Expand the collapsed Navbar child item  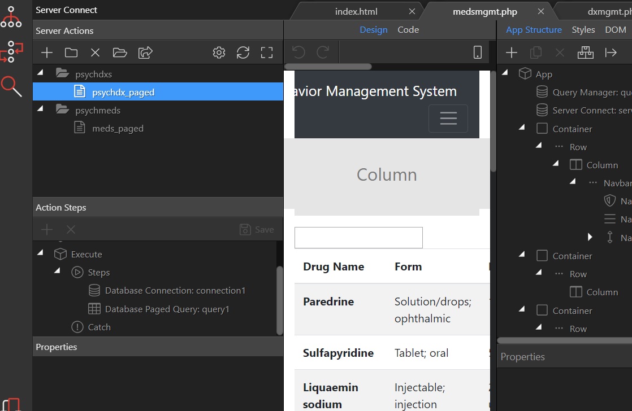(590, 237)
